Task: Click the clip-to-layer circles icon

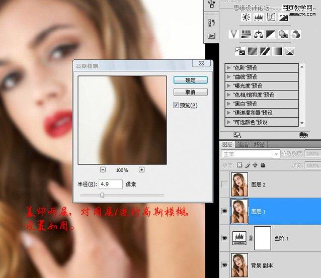Action: (303, 135)
